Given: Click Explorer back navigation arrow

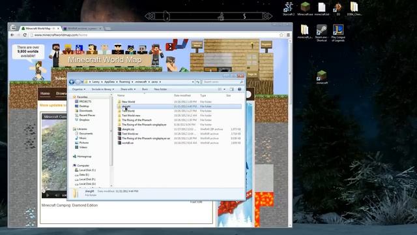Looking at the screenshot, I should [72, 82].
